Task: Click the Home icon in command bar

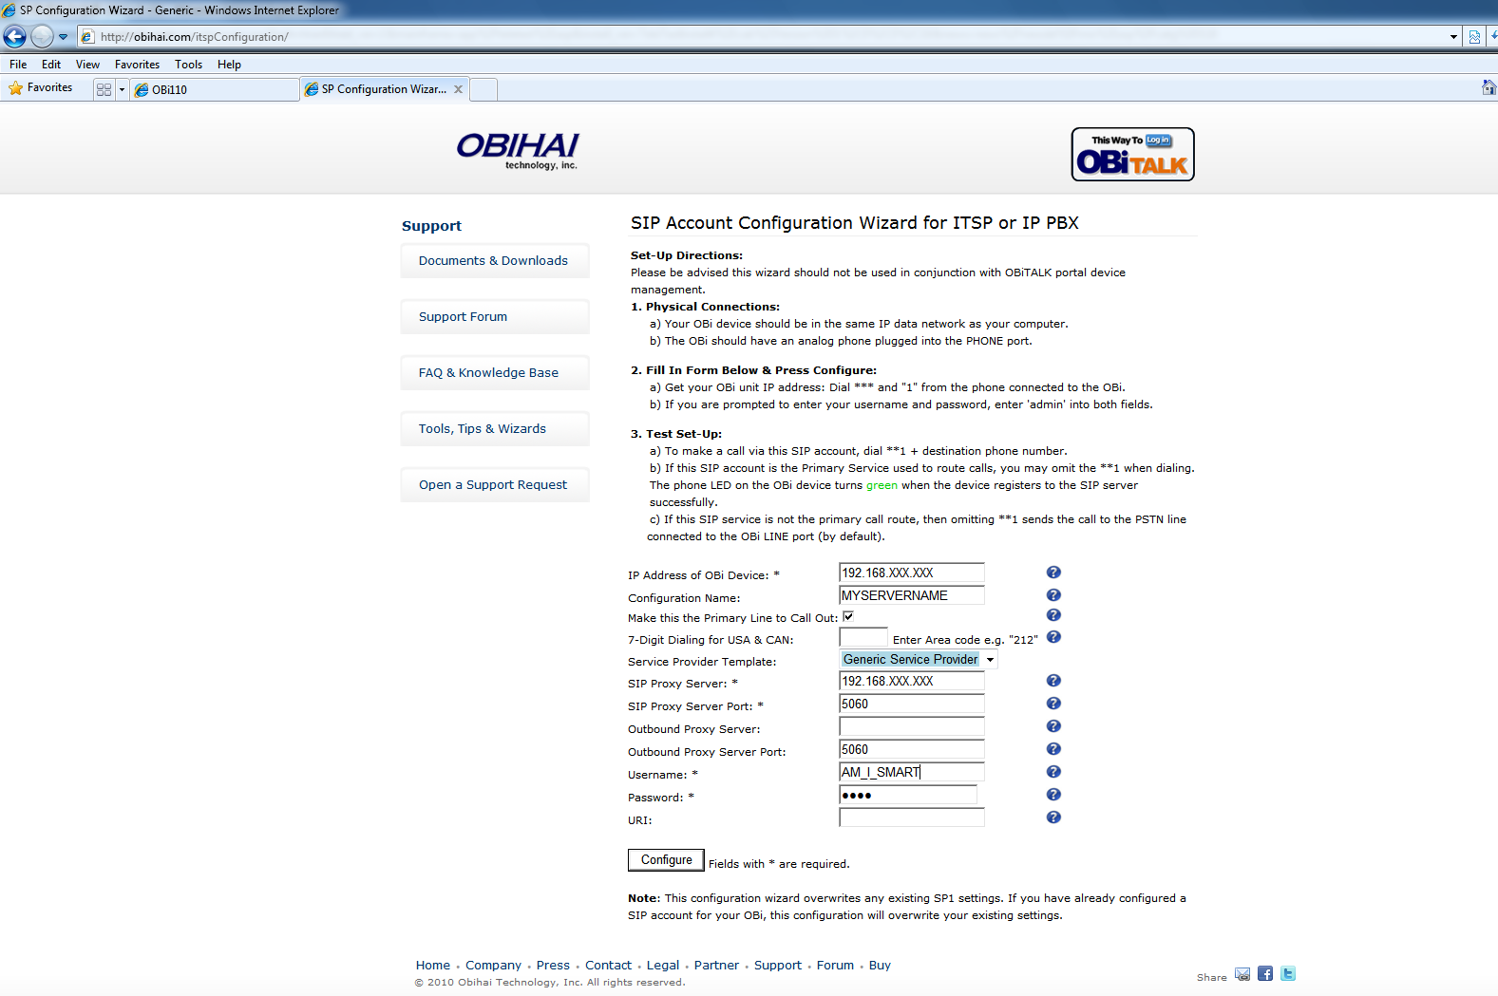Action: point(1489,87)
